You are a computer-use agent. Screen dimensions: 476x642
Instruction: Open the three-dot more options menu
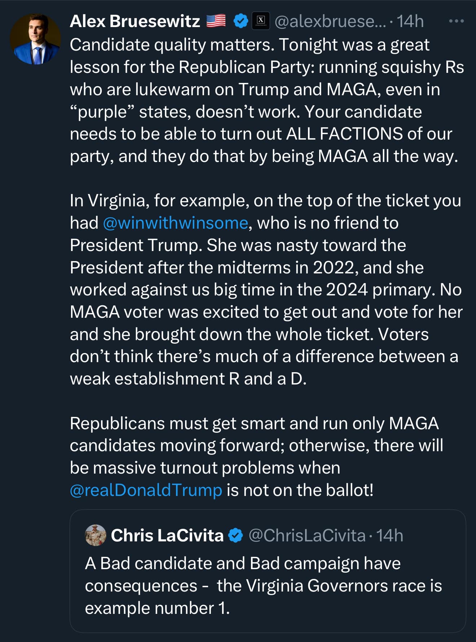456,21
